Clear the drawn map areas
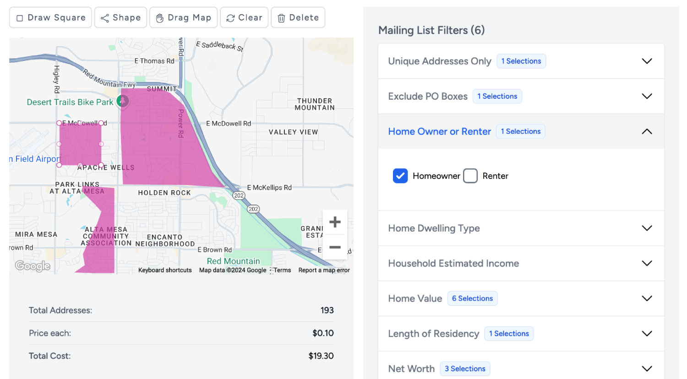 point(244,18)
